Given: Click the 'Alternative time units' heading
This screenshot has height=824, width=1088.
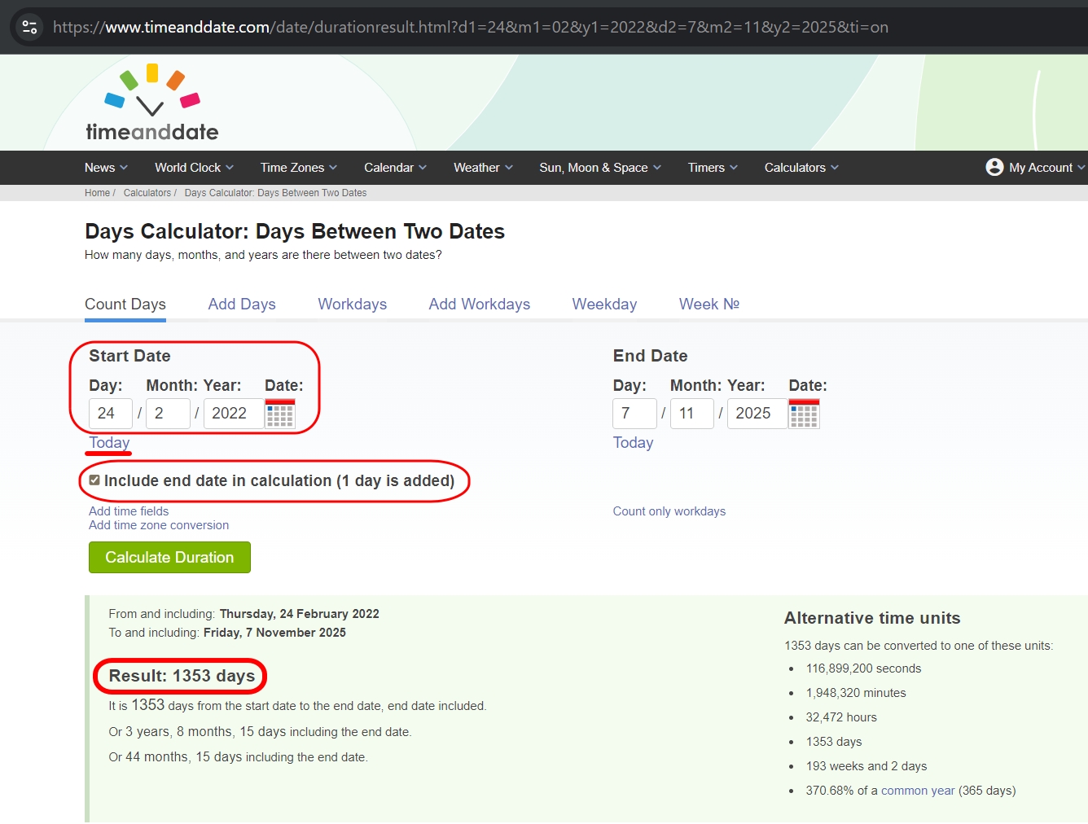Looking at the screenshot, I should pyautogui.click(x=872, y=618).
